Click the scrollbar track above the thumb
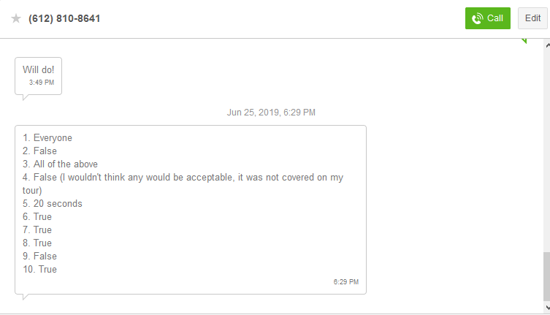This screenshot has width=550, height=315. (x=546, y=146)
